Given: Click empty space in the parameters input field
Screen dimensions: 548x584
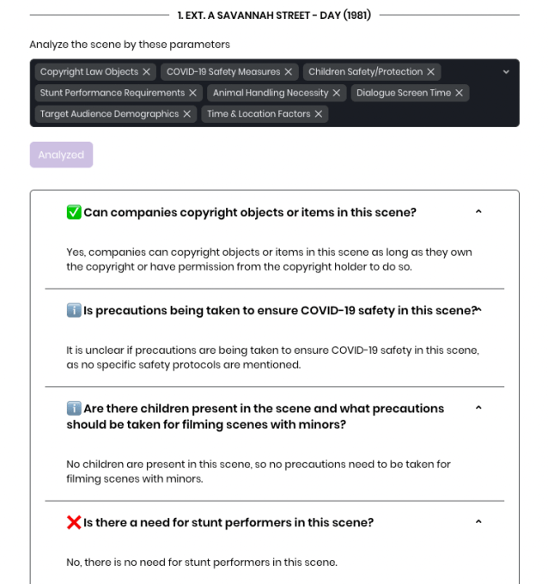Looking at the screenshot, I should [x=412, y=114].
